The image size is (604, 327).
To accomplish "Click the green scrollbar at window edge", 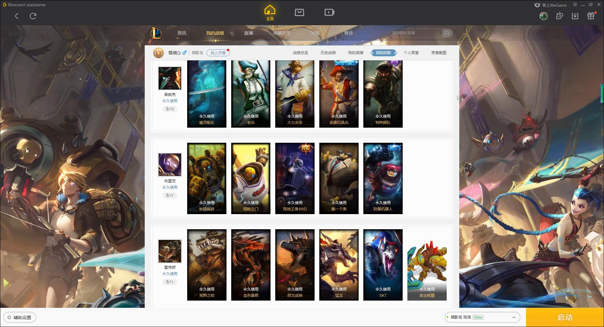I will coord(602,94).
